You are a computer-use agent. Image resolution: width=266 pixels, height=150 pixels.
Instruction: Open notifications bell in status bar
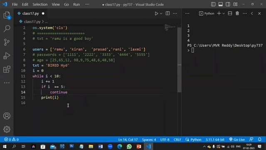[259, 140]
